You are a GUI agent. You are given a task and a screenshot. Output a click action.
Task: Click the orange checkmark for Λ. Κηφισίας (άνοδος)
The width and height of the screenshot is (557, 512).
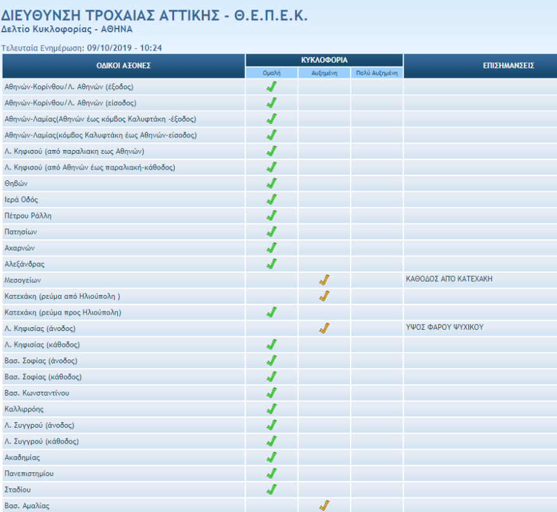324,328
